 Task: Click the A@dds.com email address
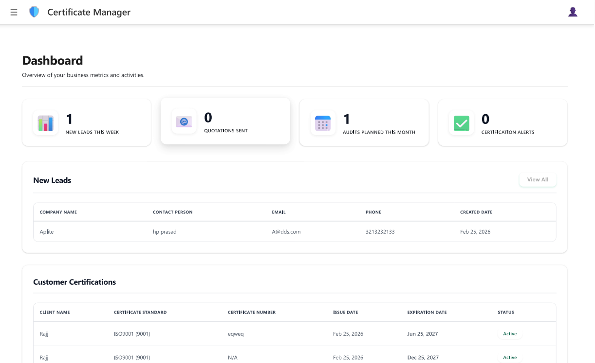click(x=286, y=232)
